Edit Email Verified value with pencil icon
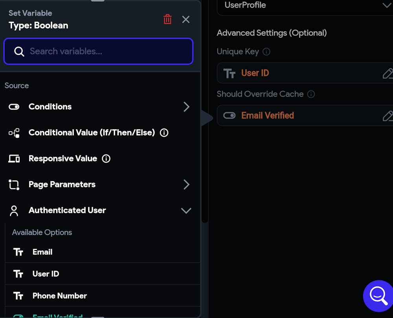 [x=387, y=116]
